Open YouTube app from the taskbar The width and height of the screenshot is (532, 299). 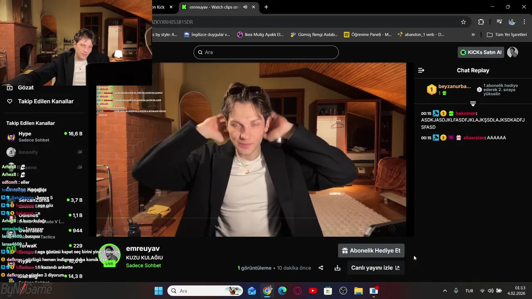click(313, 291)
